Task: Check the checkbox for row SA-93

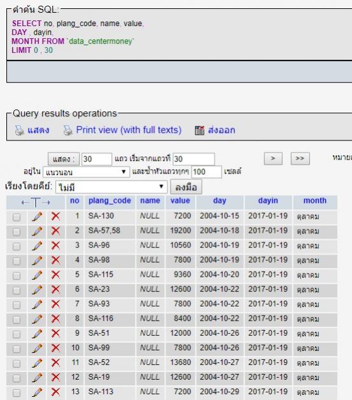Action: pos(17,305)
